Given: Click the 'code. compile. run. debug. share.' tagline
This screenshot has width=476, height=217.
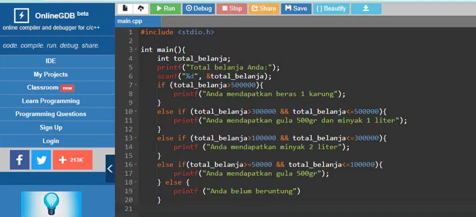Looking at the screenshot, I should [51, 46].
